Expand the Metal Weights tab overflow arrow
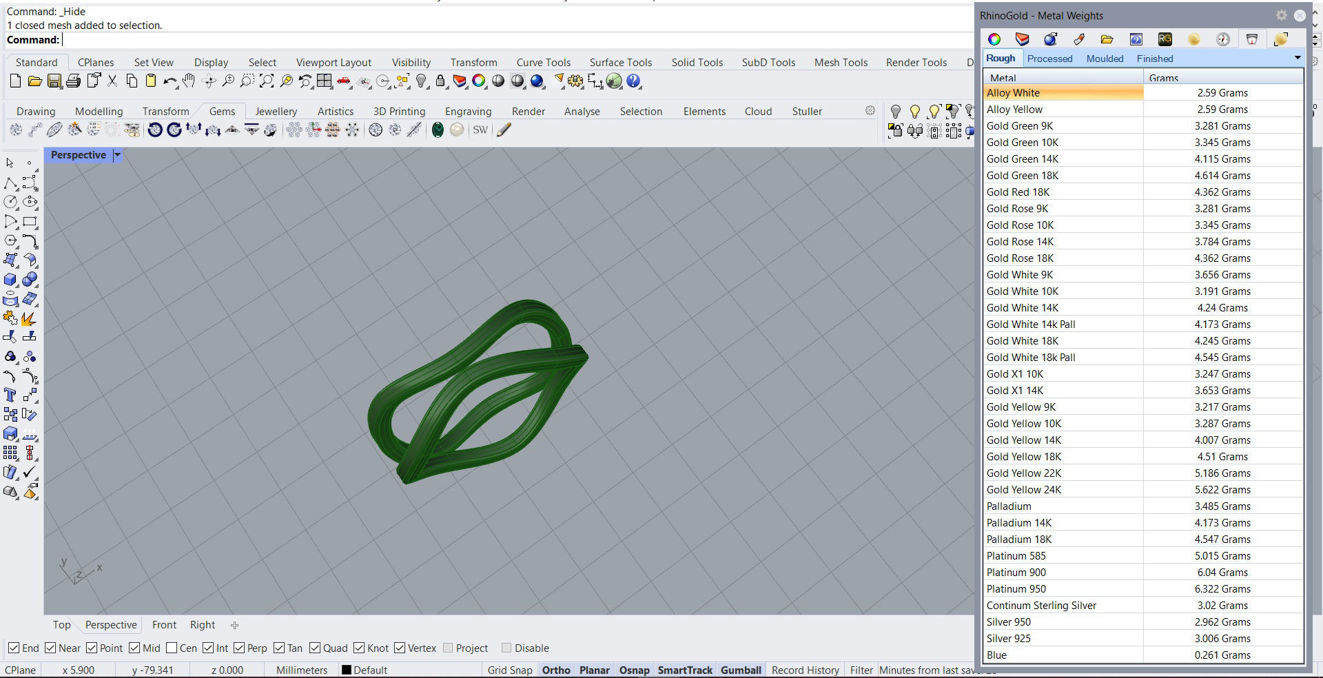1323x678 pixels. point(1298,58)
